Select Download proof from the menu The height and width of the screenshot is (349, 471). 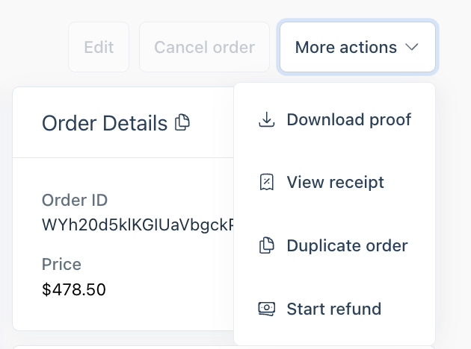(x=348, y=119)
